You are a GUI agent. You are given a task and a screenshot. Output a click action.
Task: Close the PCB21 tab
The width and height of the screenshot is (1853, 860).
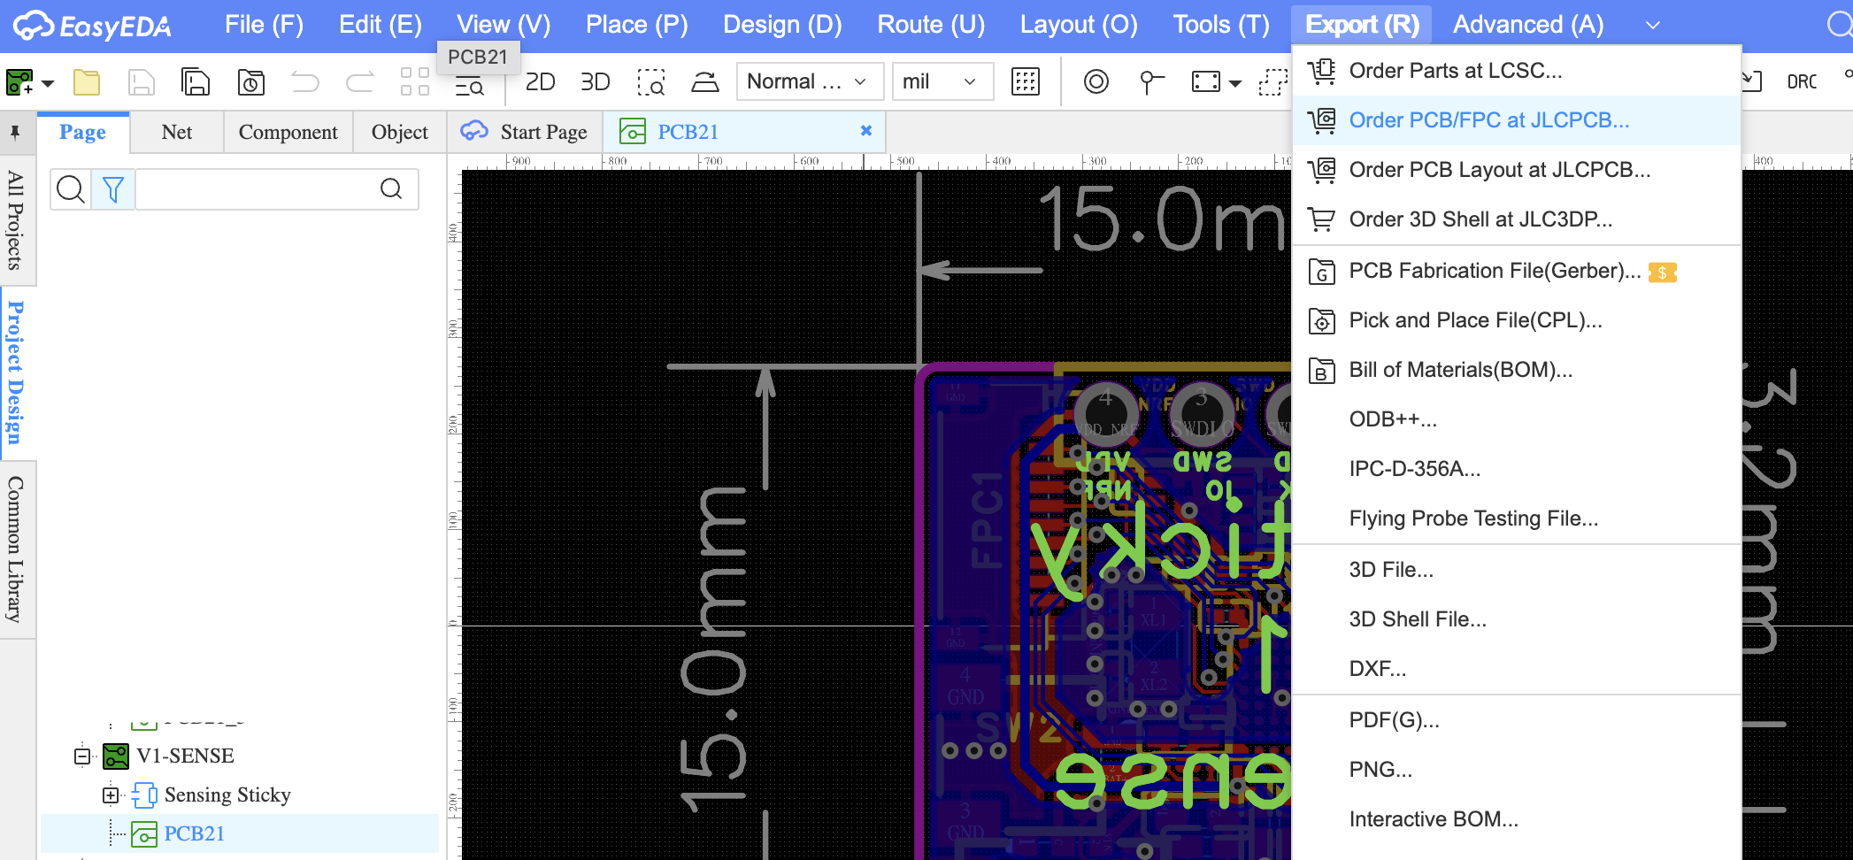click(x=866, y=131)
